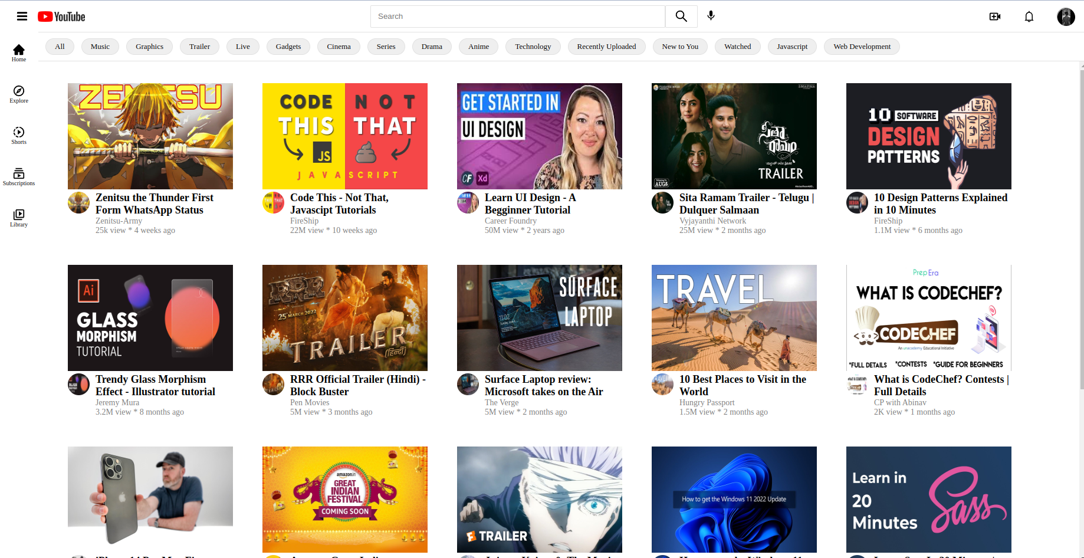Click the create video camera icon

(994, 17)
